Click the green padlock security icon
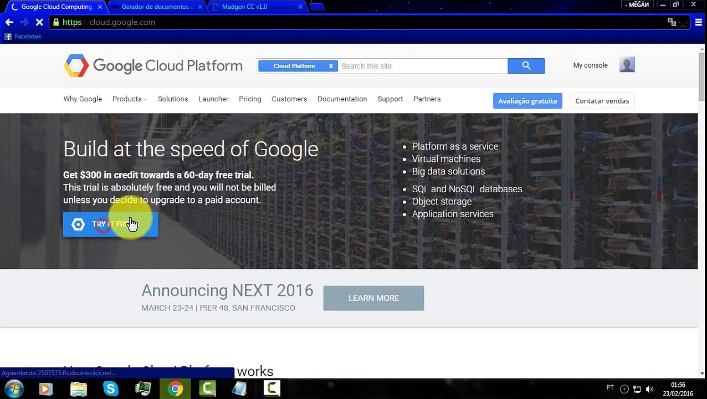This screenshot has height=399, width=707. (56, 22)
